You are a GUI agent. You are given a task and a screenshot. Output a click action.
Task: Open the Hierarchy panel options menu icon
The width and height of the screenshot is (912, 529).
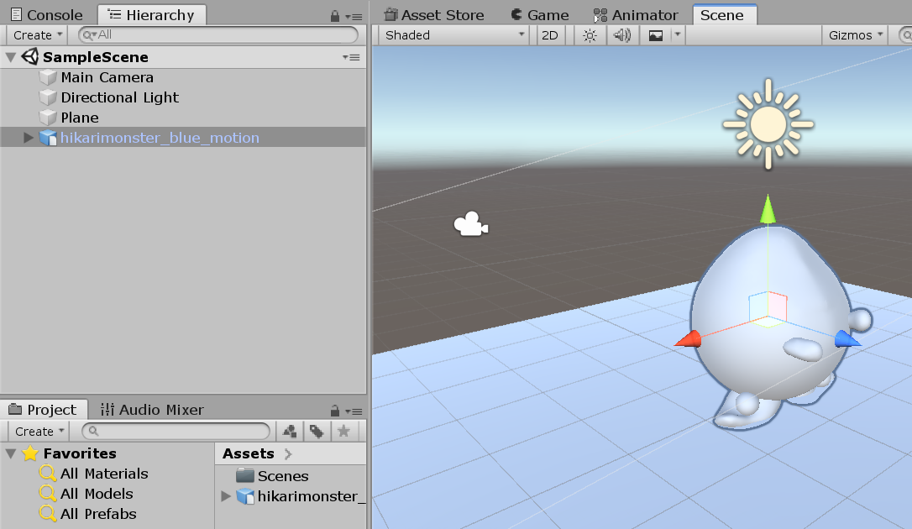pyautogui.click(x=353, y=14)
